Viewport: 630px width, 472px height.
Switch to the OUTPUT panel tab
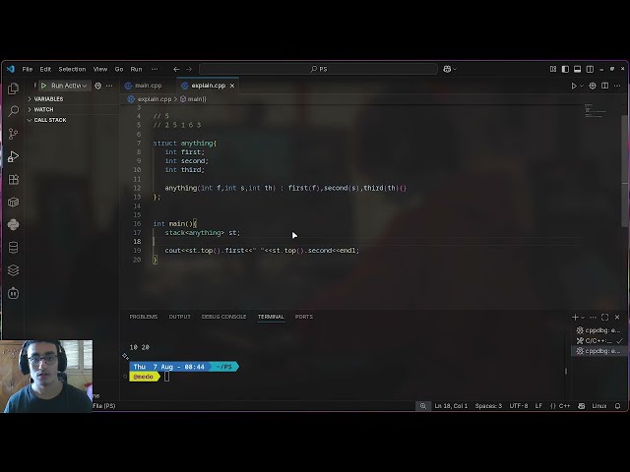(179, 317)
